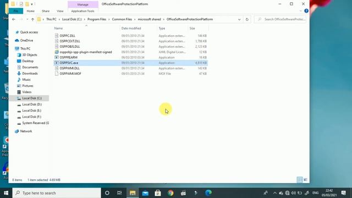352x198 pixels.
Task: Open Pictures folder in sidebar
Action: (28, 86)
